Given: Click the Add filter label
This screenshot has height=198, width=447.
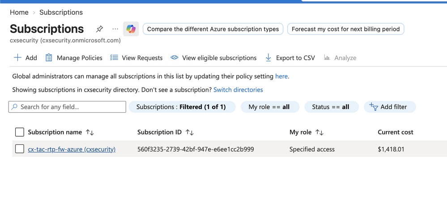Looking at the screenshot, I should pyautogui.click(x=393, y=107).
